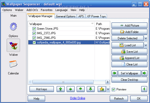
Task: Click the Clear Desktop button
Action: pos(129,80)
